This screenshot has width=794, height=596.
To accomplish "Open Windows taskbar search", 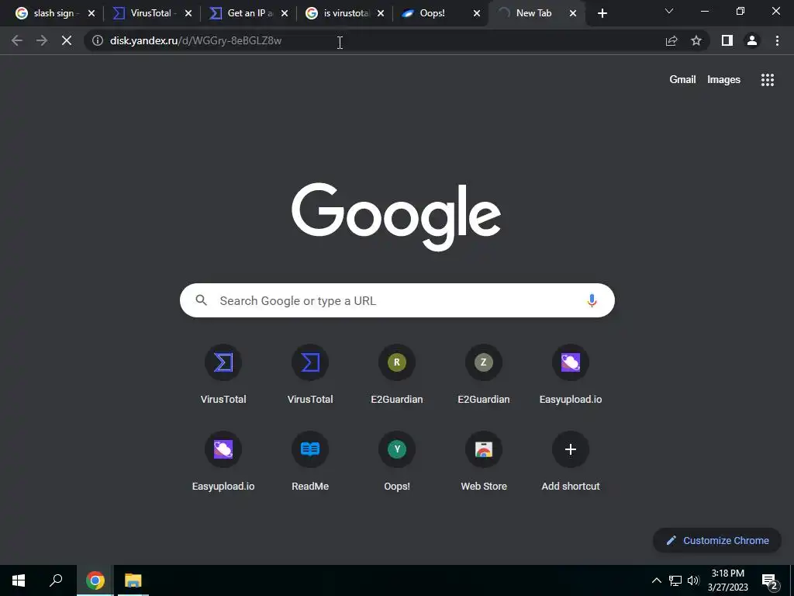I will (x=56, y=580).
